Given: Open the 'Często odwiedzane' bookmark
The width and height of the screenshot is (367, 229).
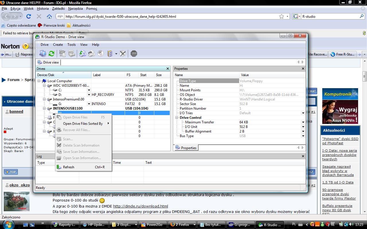Looking at the screenshot, I should 19,25.
